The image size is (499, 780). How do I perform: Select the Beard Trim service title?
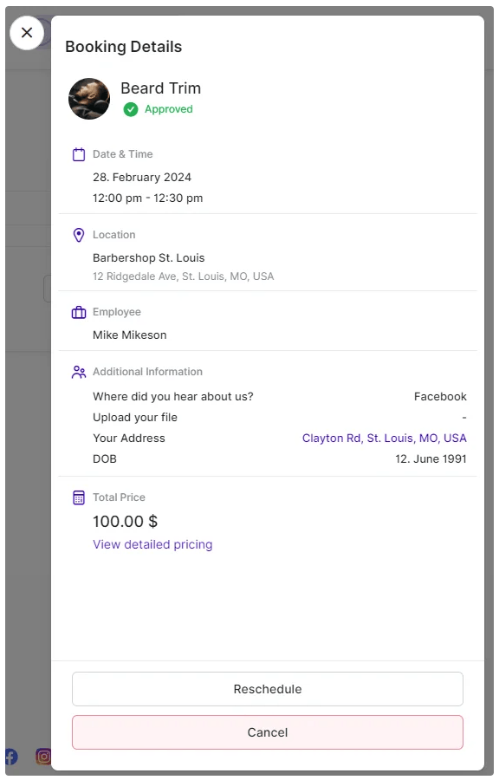(x=160, y=88)
